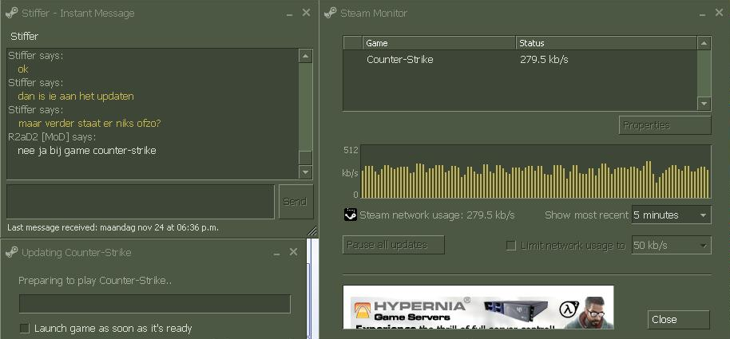Screen dimensions: 730x339
Task: Click the network usage bar graph
Action: point(535,171)
